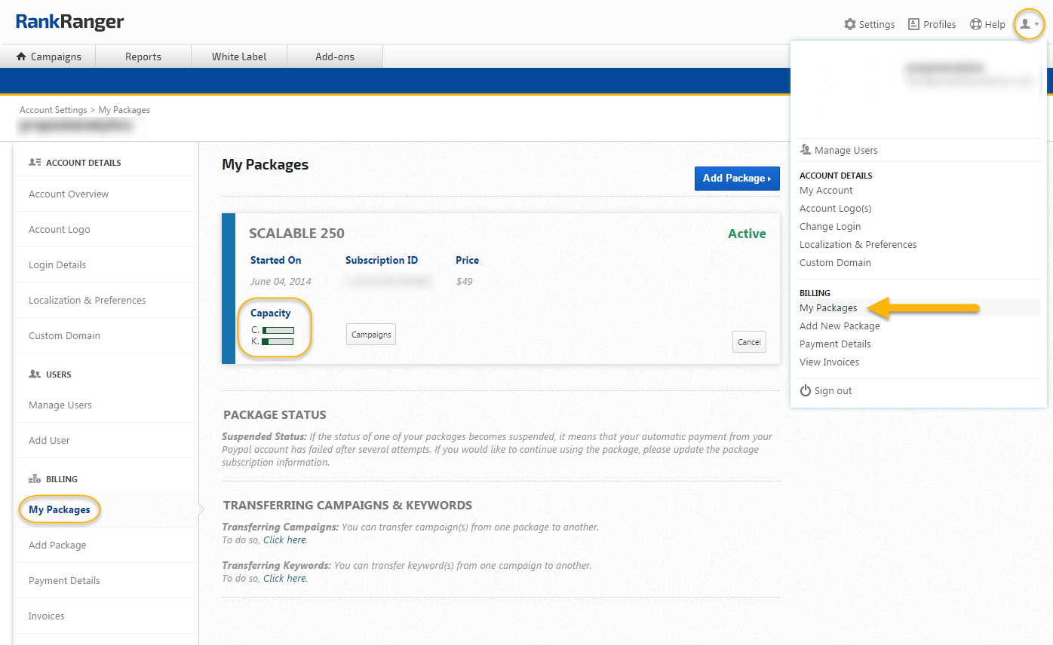Open the Reports tab

coord(143,57)
